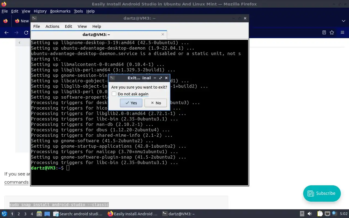Switch to Easily Install Android Firefox taskbar item
The height and width of the screenshot is (218, 349).
133,214
